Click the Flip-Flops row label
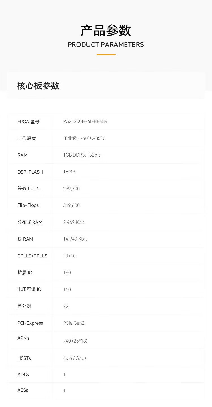 [x=28, y=205]
